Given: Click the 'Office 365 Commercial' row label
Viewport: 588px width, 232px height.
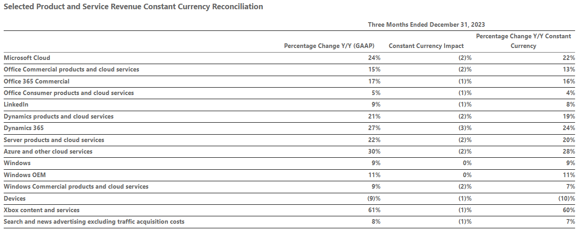Looking at the screenshot, I should pos(36,82).
